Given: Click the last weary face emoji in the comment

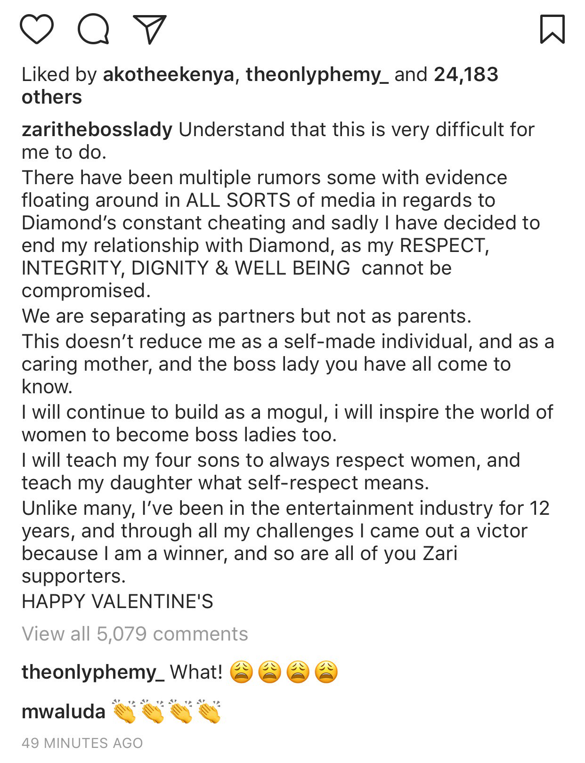Looking at the screenshot, I should tap(326, 672).
